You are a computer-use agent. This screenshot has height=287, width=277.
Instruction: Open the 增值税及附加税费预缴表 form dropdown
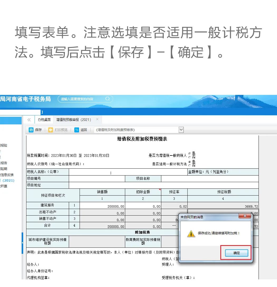(181, 130)
